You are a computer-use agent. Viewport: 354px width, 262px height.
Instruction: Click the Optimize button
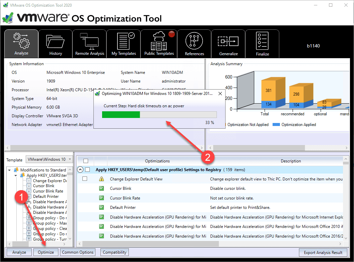[46, 252]
